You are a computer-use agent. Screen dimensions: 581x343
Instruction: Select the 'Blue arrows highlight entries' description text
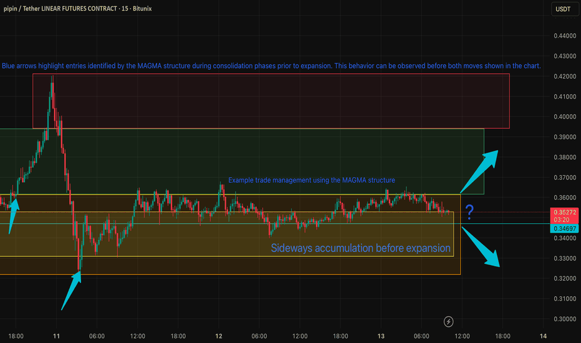(x=271, y=66)
